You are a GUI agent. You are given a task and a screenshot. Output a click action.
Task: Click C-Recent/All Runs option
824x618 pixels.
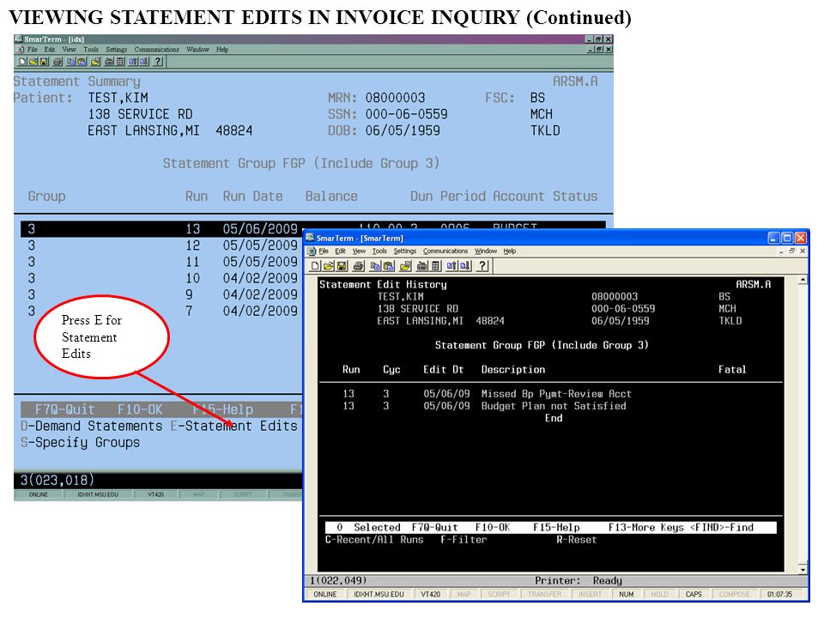coord(374,540)
